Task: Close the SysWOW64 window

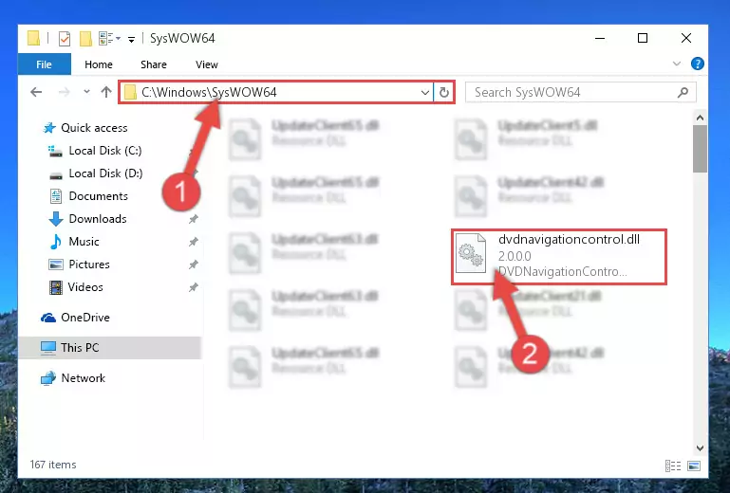Action: [685, 38]
